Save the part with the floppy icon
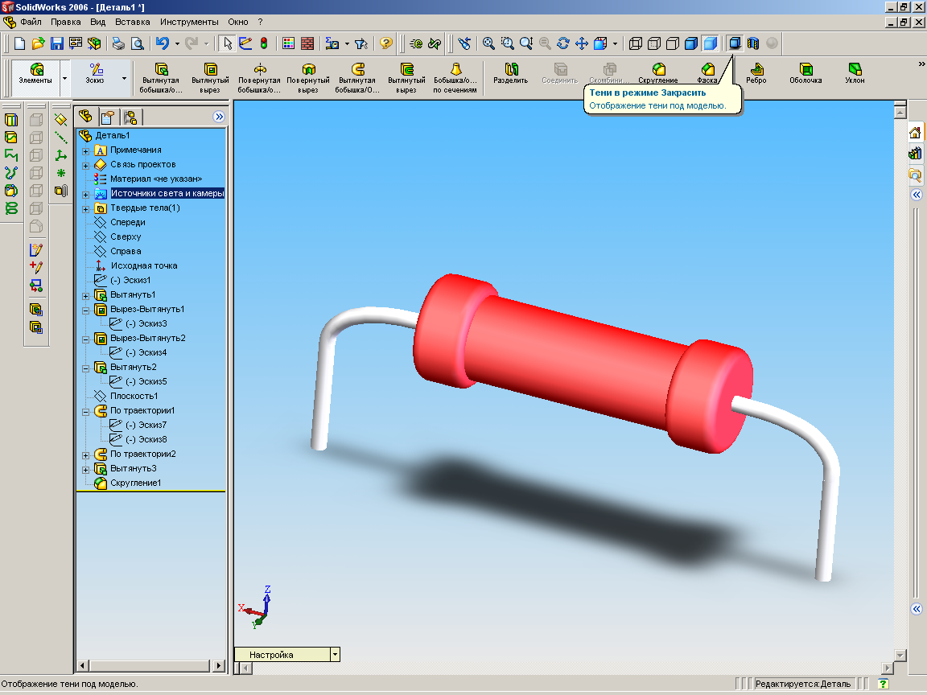 coord(57,43)
